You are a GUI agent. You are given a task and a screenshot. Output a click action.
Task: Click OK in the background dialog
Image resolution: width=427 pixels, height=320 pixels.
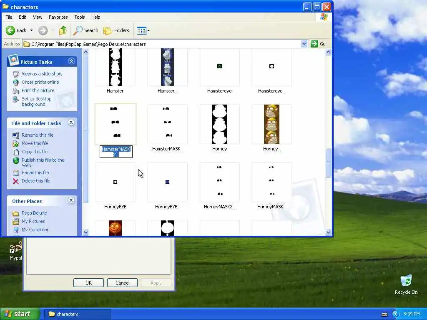point(88,283)
